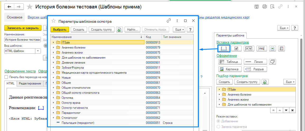Click Создать группу in the dialog
305x131 pixels.
pyautogui.click(x=102, y=30)
